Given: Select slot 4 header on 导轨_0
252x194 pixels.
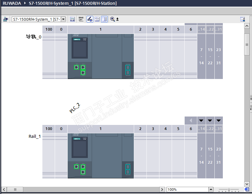Looking at the screenshot, I should coord(165,29).
